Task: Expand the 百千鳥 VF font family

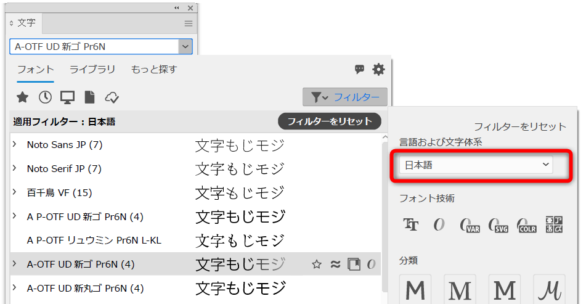Action: click(14, 193)
